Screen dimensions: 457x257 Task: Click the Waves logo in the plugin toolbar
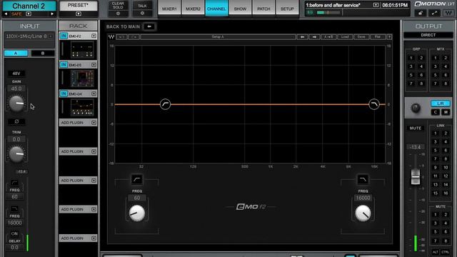(x=111, y=37)
